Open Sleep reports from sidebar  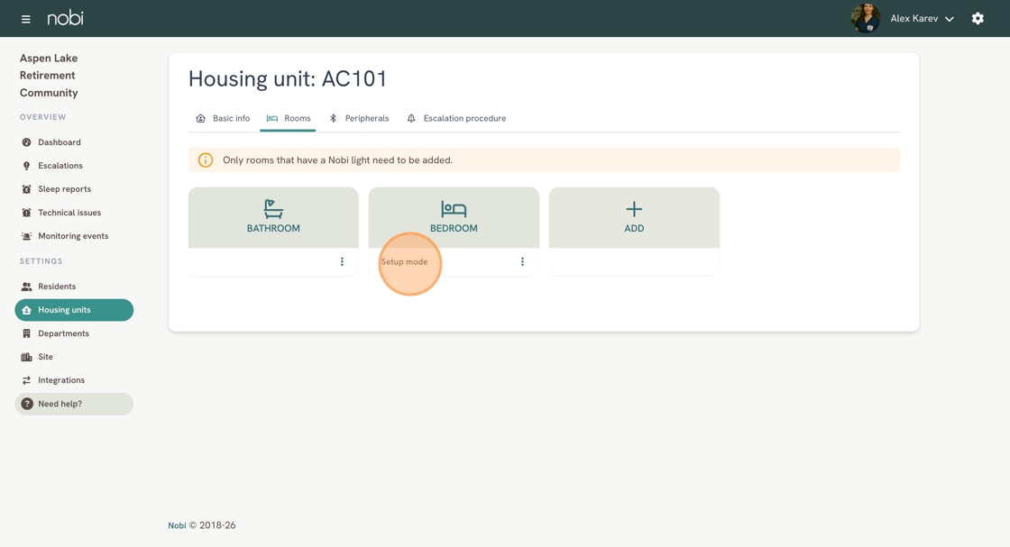pyautogui.click(x=64, y=189)
